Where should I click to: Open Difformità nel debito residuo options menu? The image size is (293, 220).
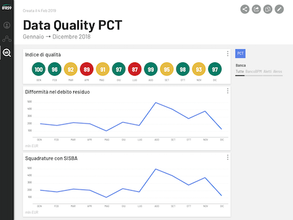click(x=228, y=91)
